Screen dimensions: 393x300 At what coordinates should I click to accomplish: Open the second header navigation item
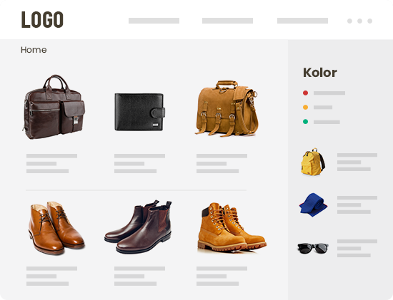227,21
